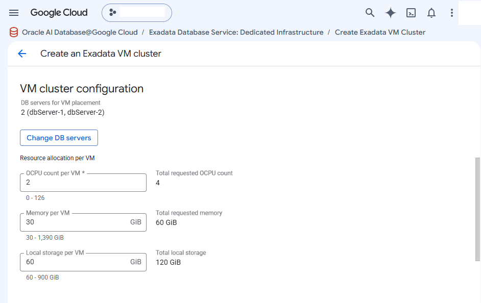
Task: Click the '30 - 1,390 GiB' memory range hint
Action: click(45, 238)
